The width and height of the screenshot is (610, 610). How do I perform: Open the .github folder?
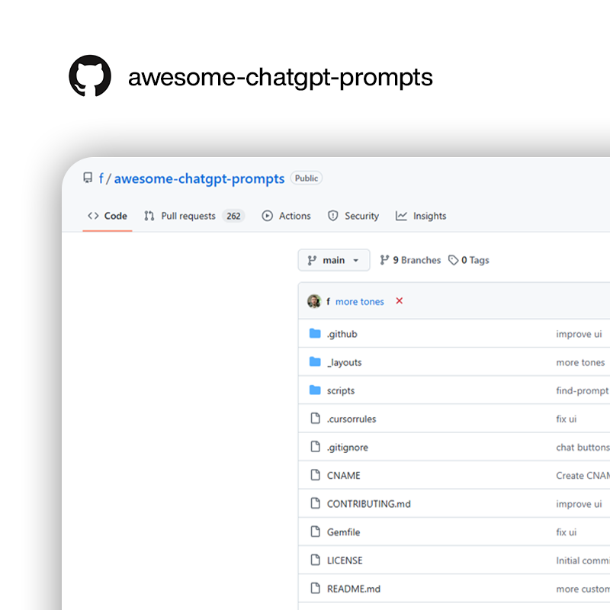point(342,334)
